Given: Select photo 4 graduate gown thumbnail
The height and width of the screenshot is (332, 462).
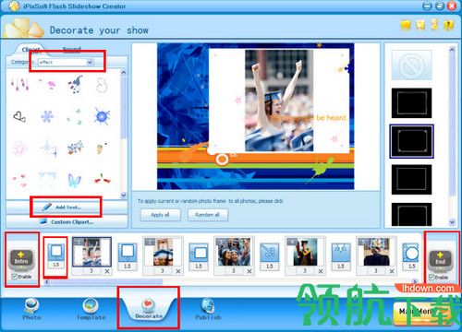Looking at the screenshot, I should pyautogui.click(x=305, y=252).
